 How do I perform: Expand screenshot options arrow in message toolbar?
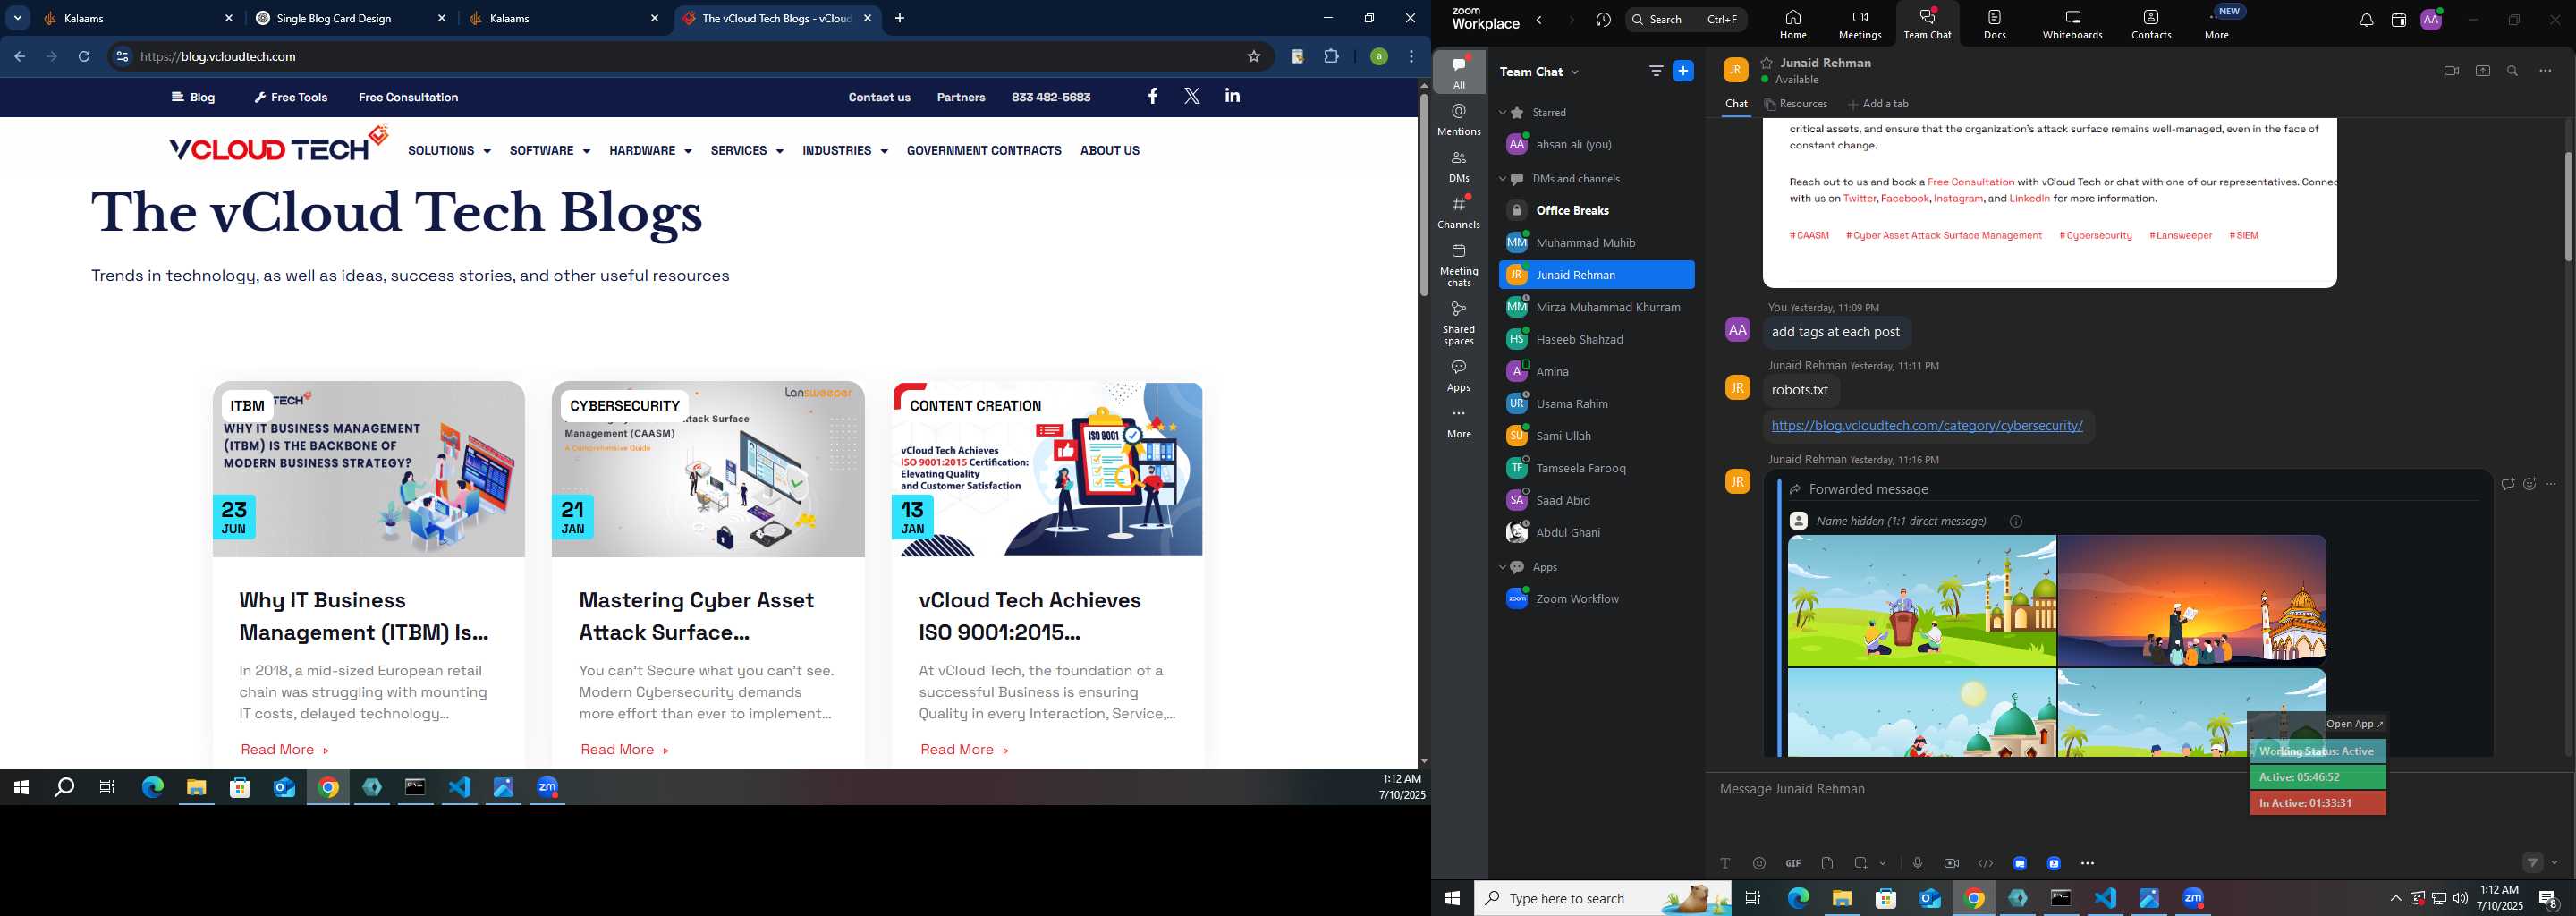click(1883, 864)
